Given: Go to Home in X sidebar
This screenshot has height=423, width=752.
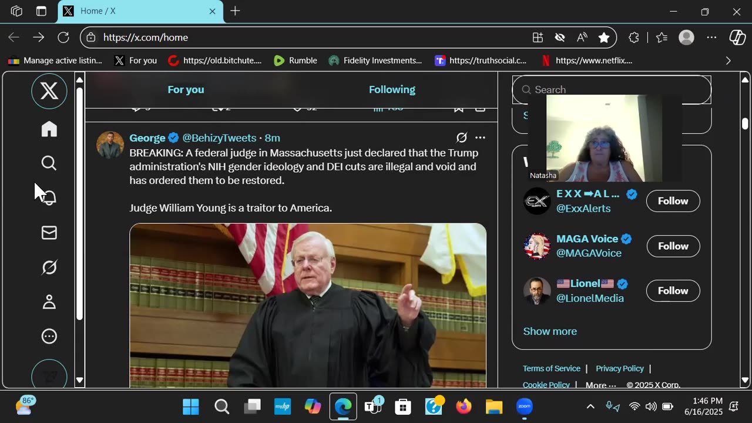Looking at the screenshot, I should coord(49,129).
